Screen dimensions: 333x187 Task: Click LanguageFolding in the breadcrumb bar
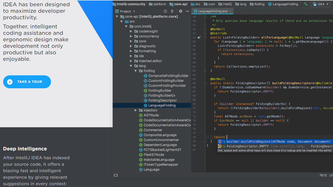point(285,4)
